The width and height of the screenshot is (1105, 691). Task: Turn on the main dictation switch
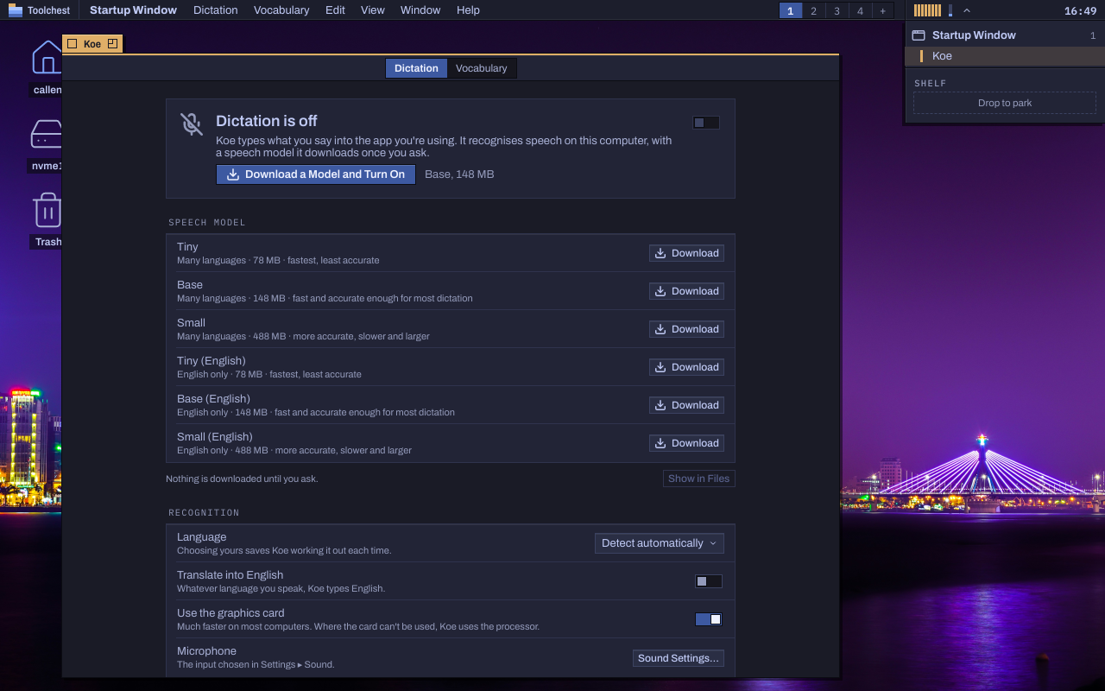coord(706,123)
